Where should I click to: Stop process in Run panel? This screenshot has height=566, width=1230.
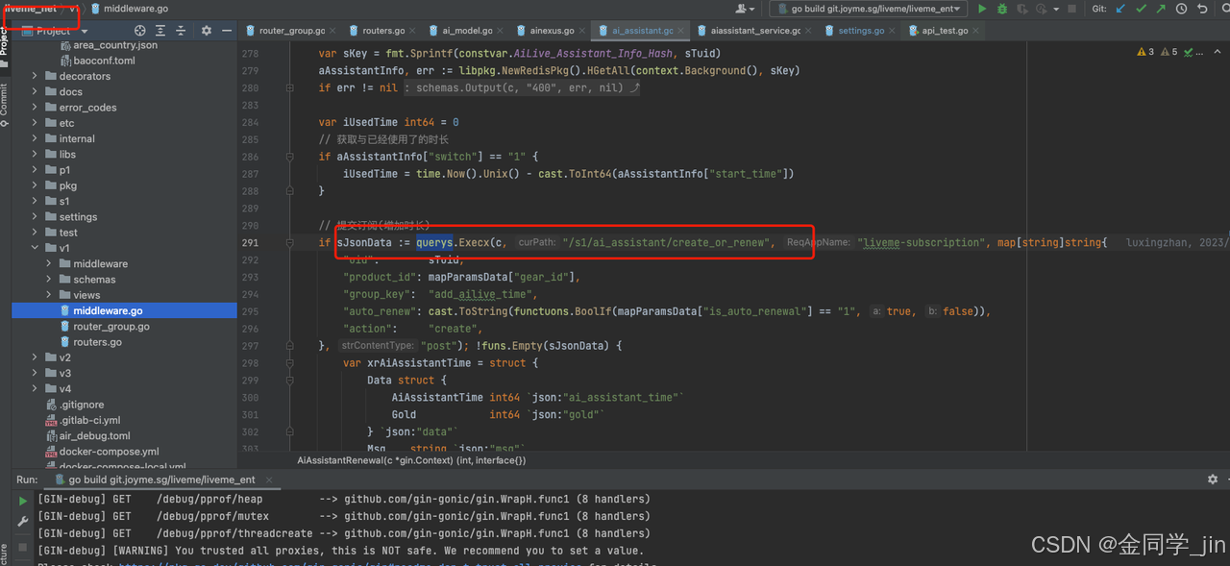pos(23,547)
